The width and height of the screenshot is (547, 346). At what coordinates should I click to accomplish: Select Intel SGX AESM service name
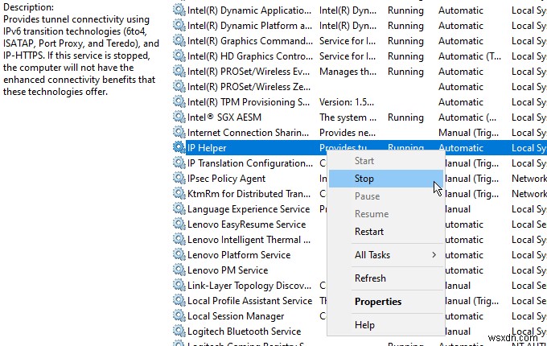224,117
